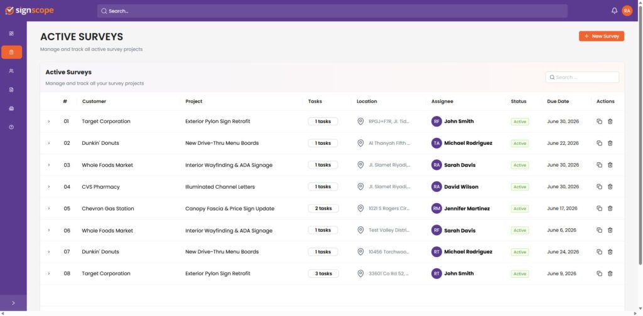The height and width of the screenshot is (316, 643).
Task: Click location pin for 1021 S Rogers Cir
Action: pyautogui.click(x=360, y=208)
